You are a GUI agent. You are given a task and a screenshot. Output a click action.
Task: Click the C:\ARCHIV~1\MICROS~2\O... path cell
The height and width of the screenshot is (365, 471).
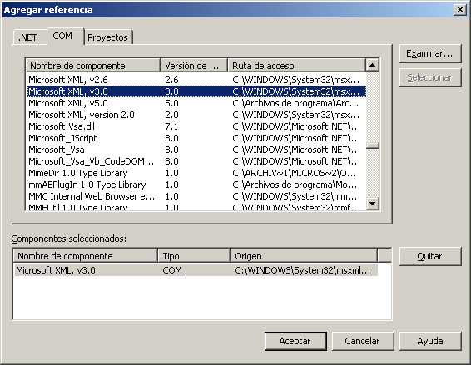[x=295, y=173]
